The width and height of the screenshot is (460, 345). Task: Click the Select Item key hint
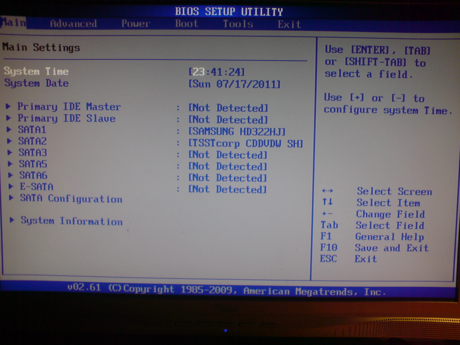[x=388, y=203]
